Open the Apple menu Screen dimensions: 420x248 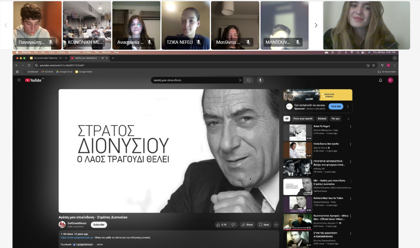point(17,52)
